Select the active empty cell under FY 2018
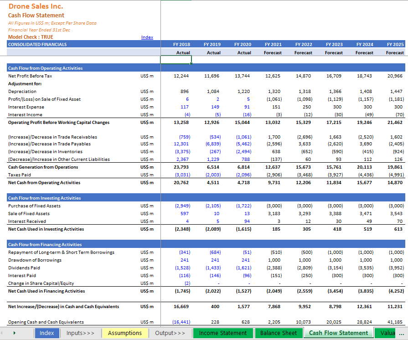408x340 pixels. pos(176,60)
